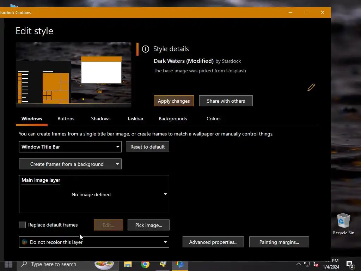Open the Windows Start menu
Image resolution: width=361 pixels, height=271 pixels.
tap(8, 265)
